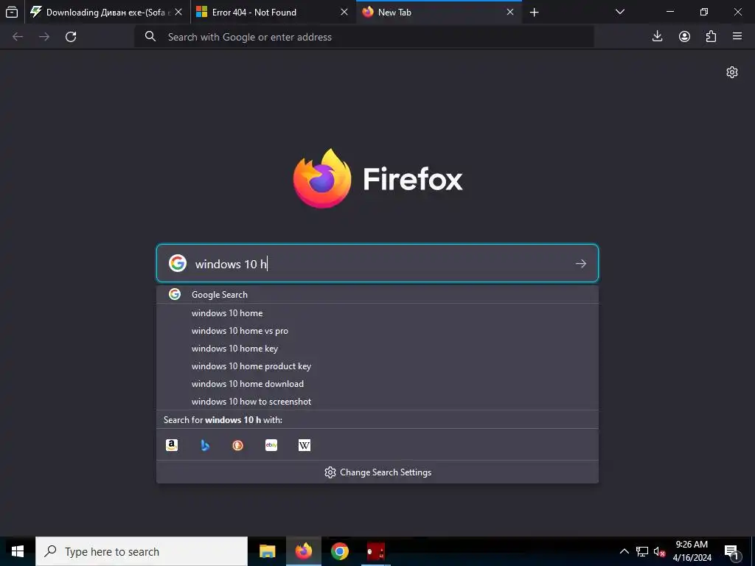Open the Extensions puzzle icon
This screenshot has height=566, width=755.
tap(711, 36)
